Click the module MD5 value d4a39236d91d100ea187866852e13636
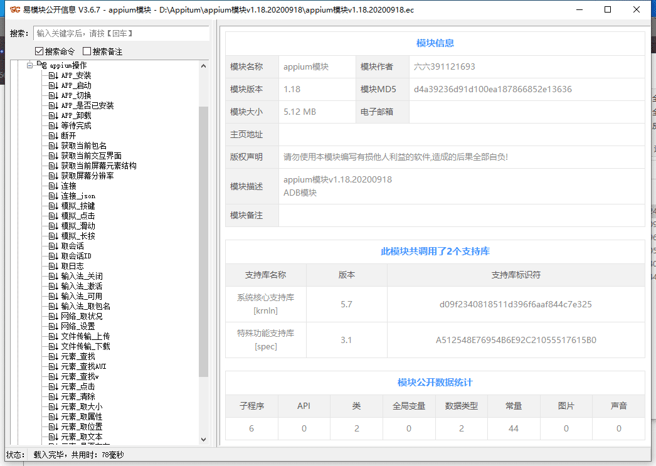The width and height of the screenshot is (656, 466). [x=492, y=89]
